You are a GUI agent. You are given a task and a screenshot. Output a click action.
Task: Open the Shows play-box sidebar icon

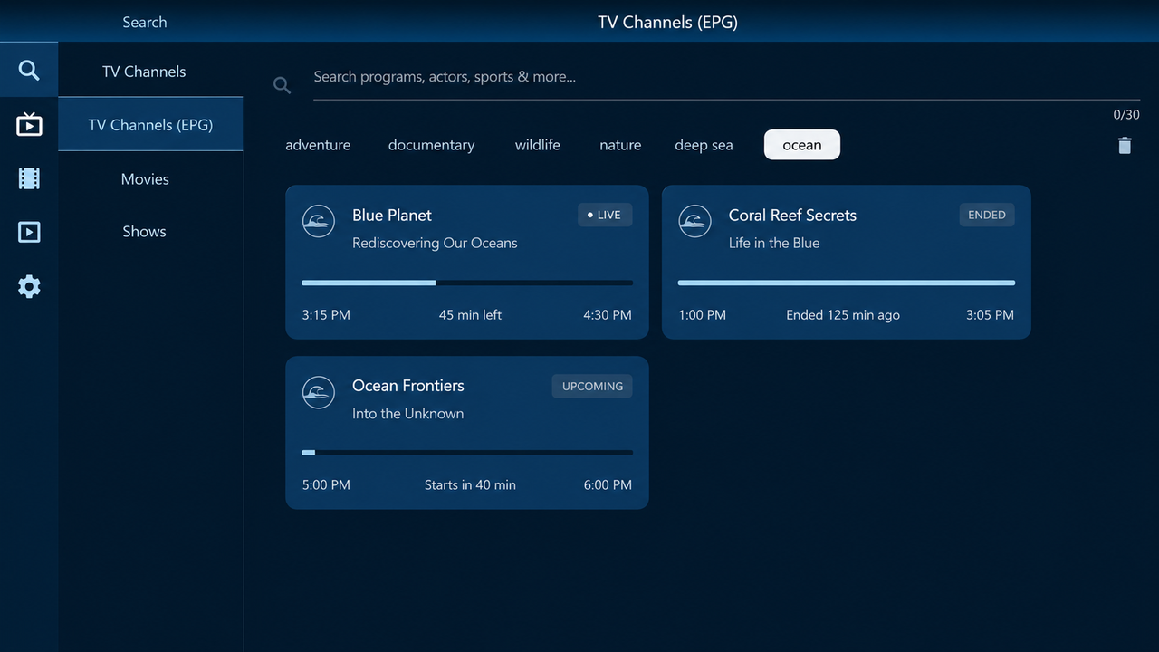pos(29,233)
